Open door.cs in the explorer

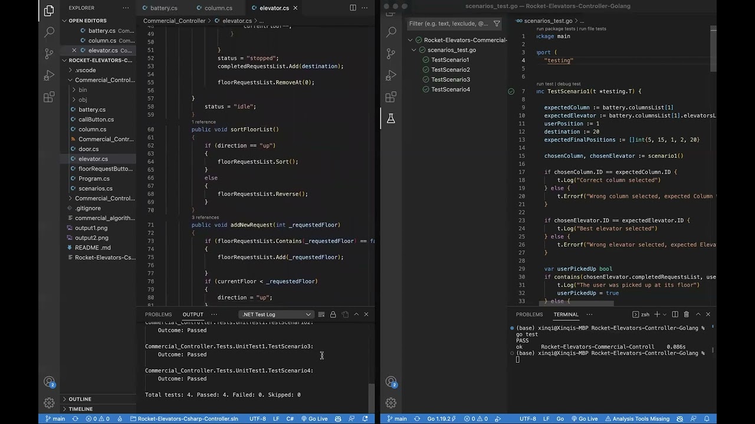tap(88, 149)
